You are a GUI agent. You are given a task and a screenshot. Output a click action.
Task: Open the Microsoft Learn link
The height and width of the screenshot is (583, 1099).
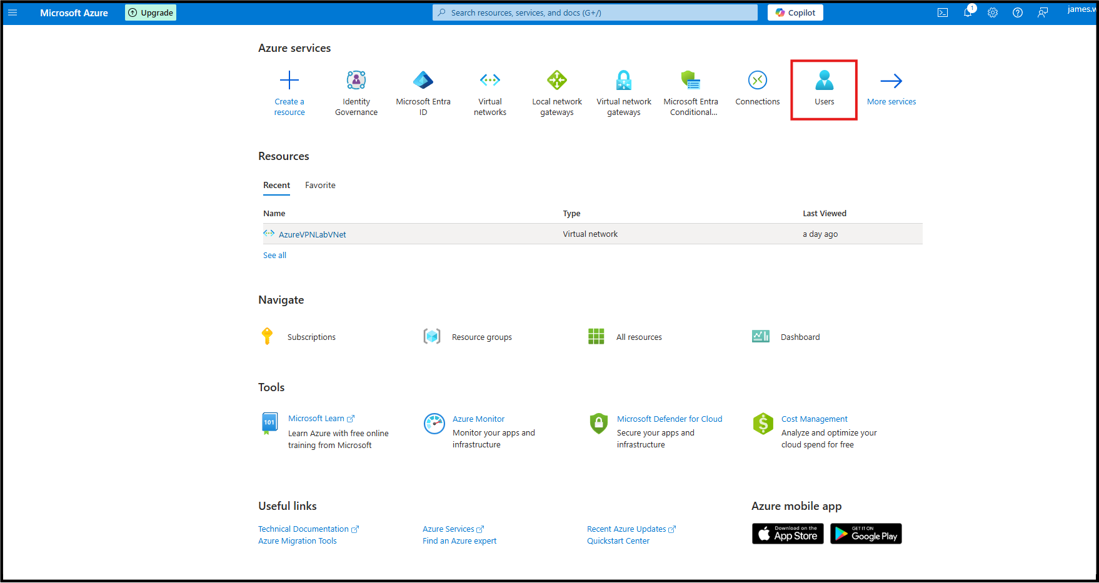click(321, 419)
